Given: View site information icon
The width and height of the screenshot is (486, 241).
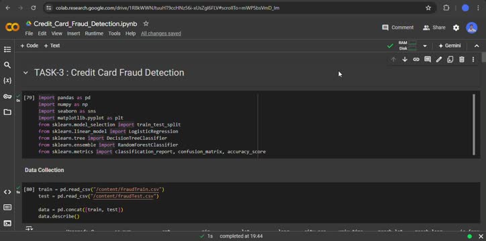Looking at the screenshot, I should pyautogui.click(x=48, y=8).
